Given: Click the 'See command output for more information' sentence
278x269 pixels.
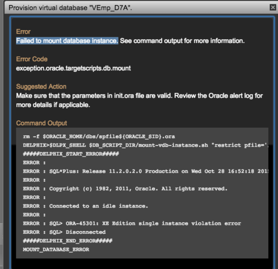Looking at the screenshot, I should coord(182,41).
